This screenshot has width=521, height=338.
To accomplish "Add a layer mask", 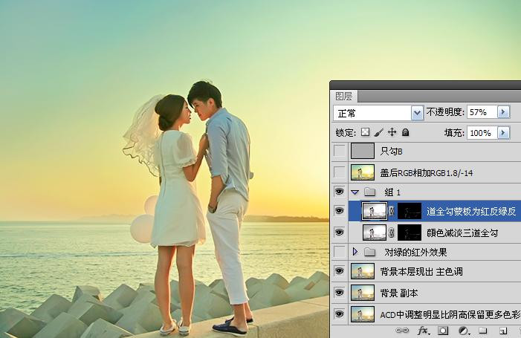I will click(x=443, y=331).
